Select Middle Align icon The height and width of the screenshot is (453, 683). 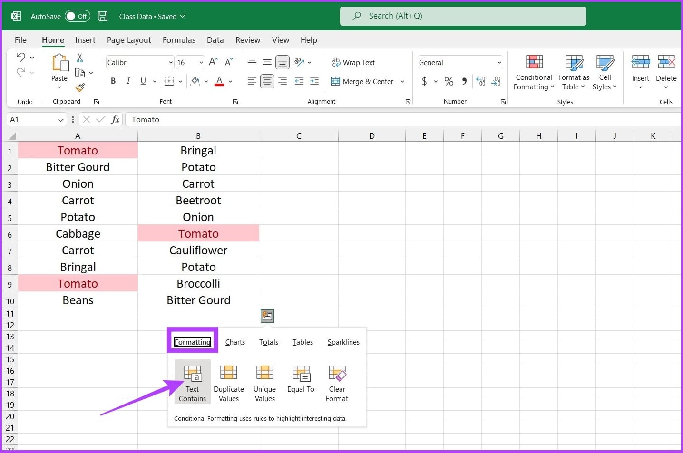[267, 62]
